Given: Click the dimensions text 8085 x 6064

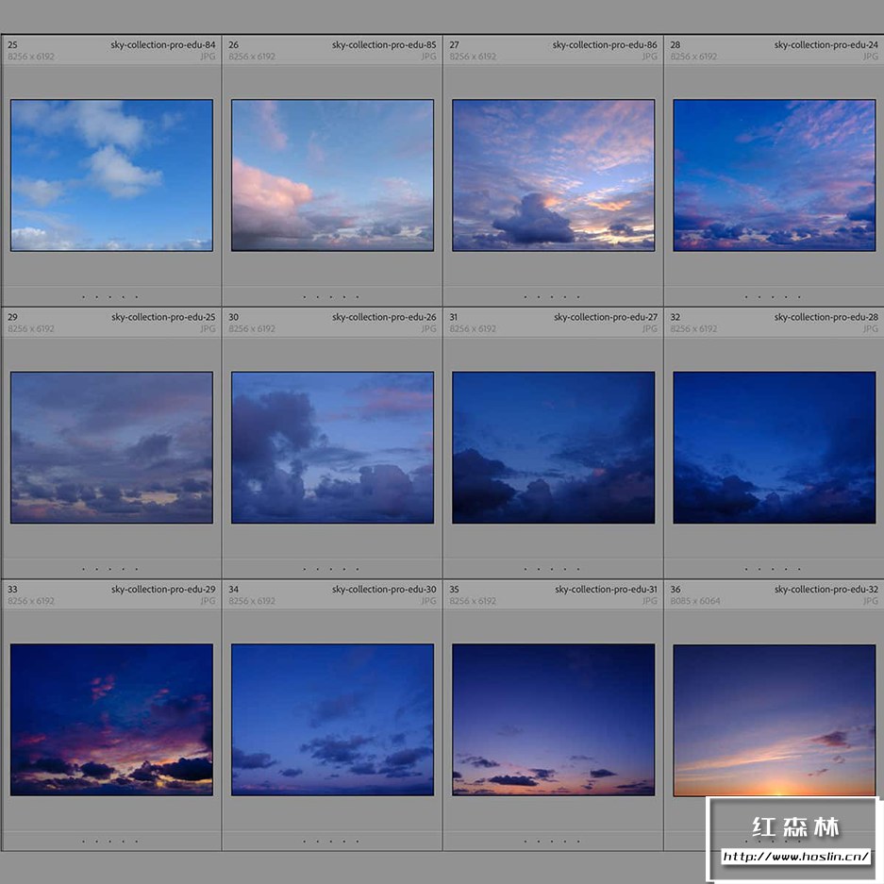Looking at the screenshot, I should 695,601.
